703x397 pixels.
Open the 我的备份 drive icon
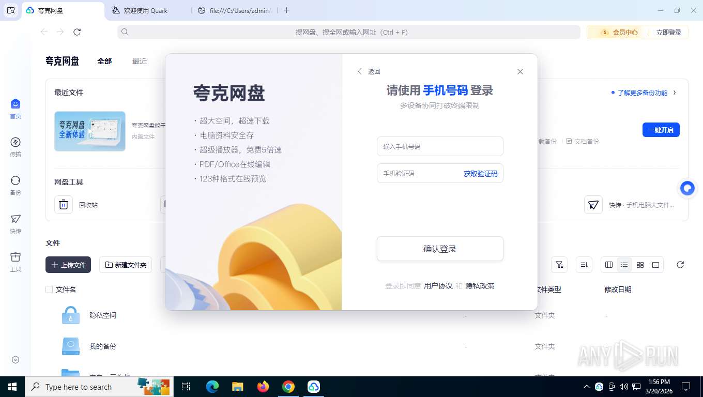point(71,346)
